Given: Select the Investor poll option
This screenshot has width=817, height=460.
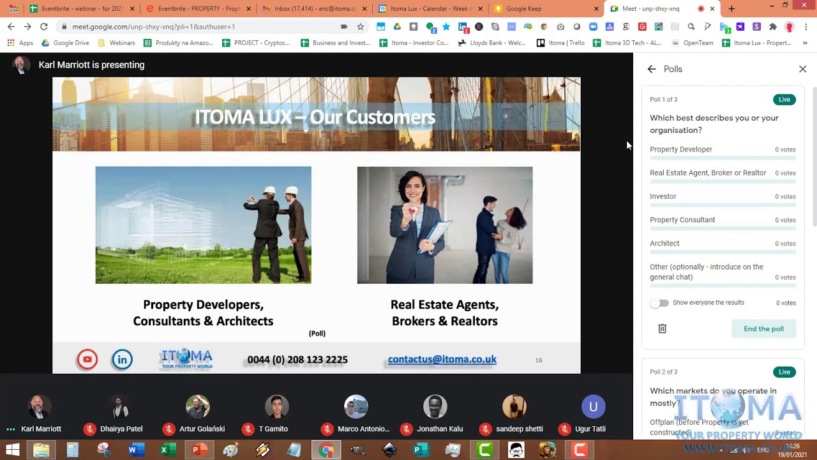Looking at the screenshot, I should click(723, 199).
